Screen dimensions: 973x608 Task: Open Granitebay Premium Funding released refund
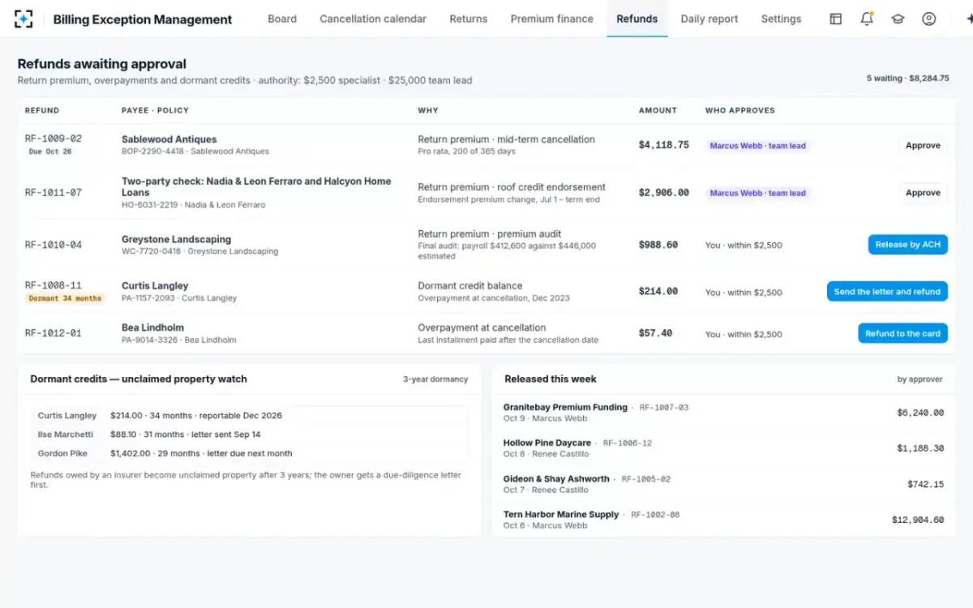723,413
